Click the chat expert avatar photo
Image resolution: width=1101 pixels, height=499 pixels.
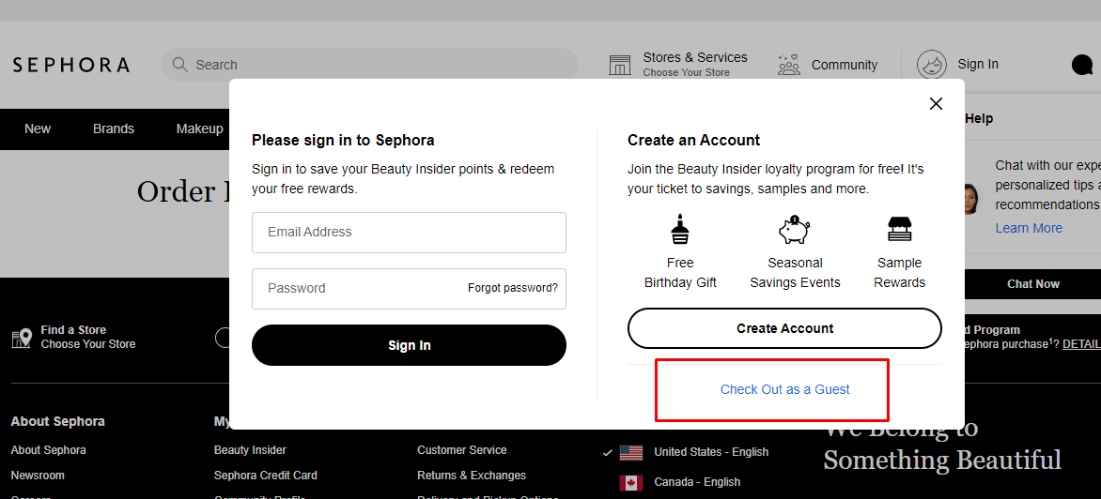[971, 200]
